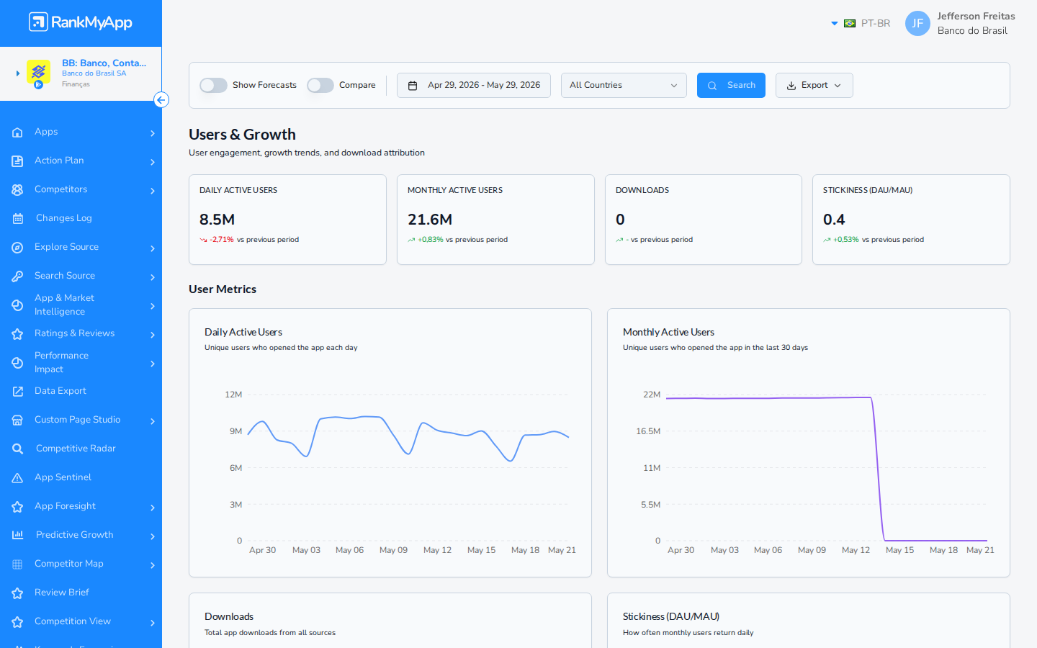The height and width of the screenshot is (648, 1037).
Task: Click the Ratings & Reviews star icon
Action: 17,333
